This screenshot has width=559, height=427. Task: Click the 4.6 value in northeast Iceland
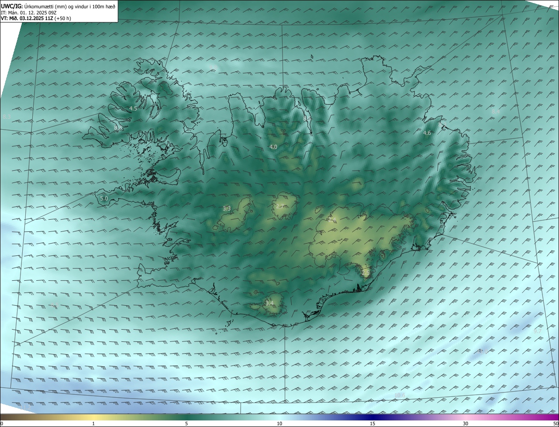(427, 133)
